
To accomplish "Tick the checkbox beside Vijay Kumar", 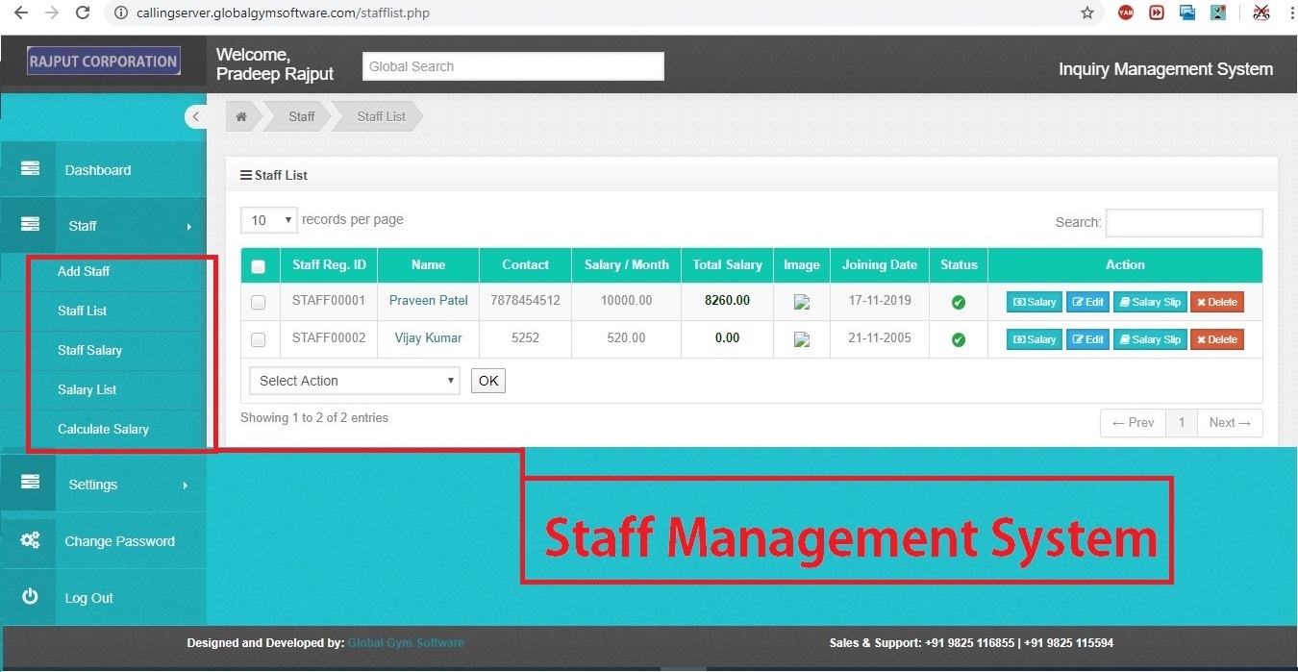I will point(258,338).
